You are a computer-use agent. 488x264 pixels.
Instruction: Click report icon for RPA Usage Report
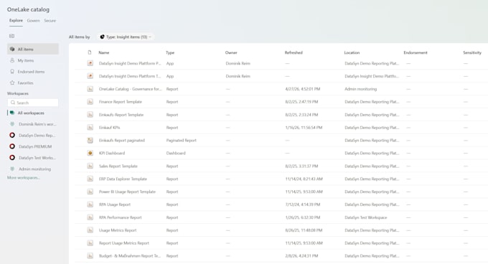click(x=90, y=204)
